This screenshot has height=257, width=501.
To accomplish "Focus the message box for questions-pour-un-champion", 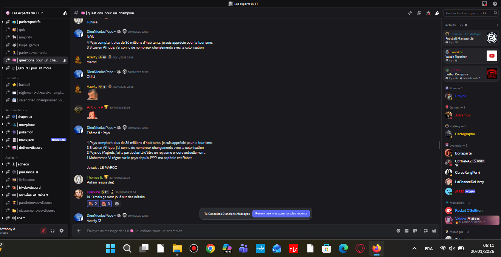I will [238, 231].
